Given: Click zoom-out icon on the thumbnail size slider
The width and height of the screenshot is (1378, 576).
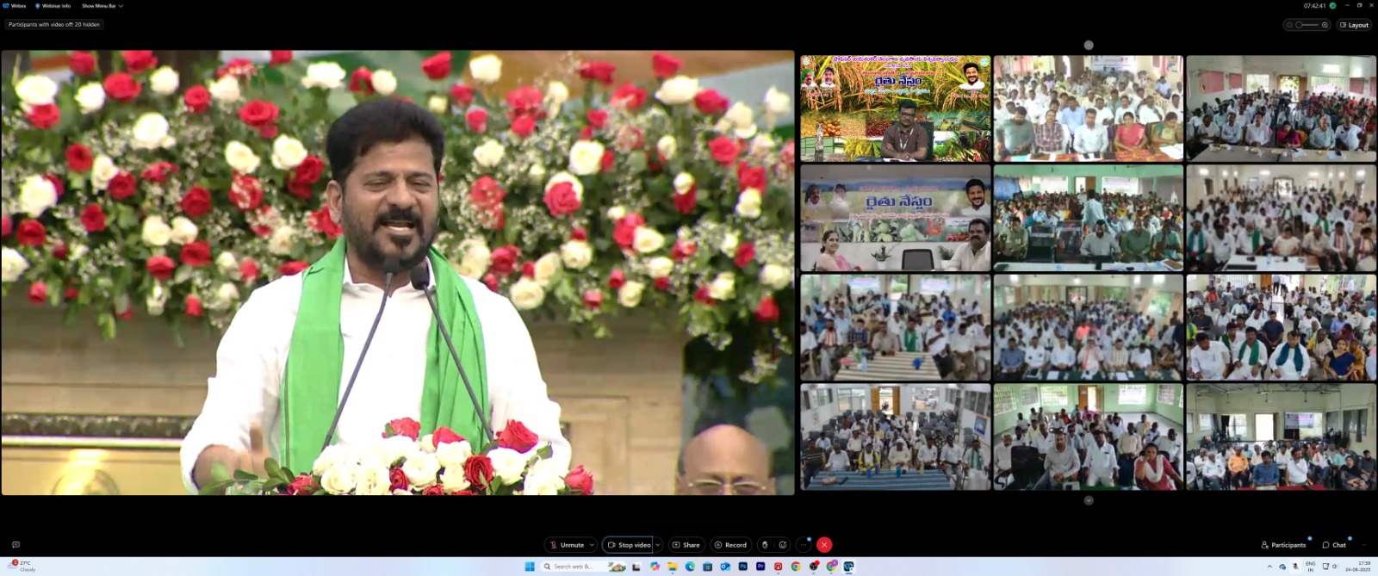Looking at the screenshot, I should 1289,25.
